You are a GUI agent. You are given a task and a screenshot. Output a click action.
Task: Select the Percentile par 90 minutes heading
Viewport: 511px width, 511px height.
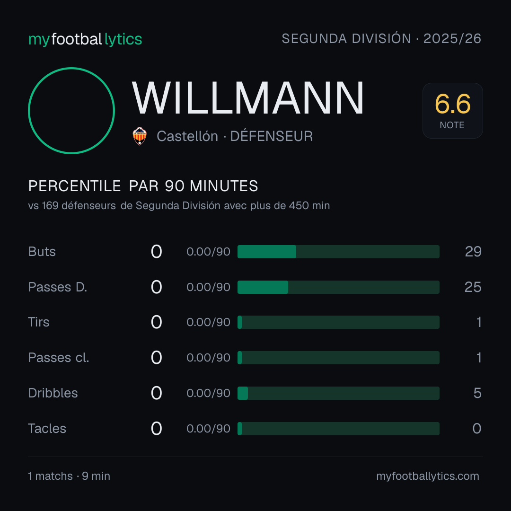[x=143, y=186]
